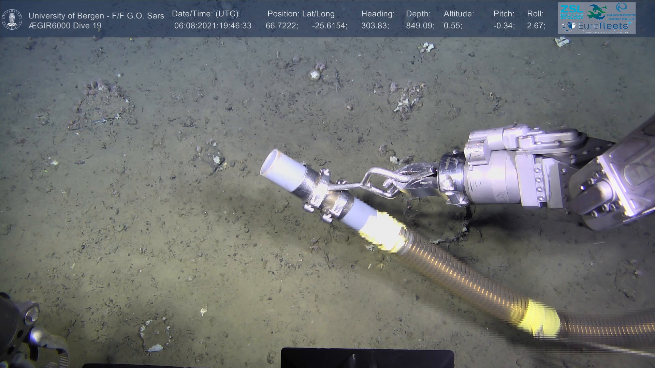Click the Roll value 2.67
Screen dimensions: 655x368
click(x=536, y=26)
